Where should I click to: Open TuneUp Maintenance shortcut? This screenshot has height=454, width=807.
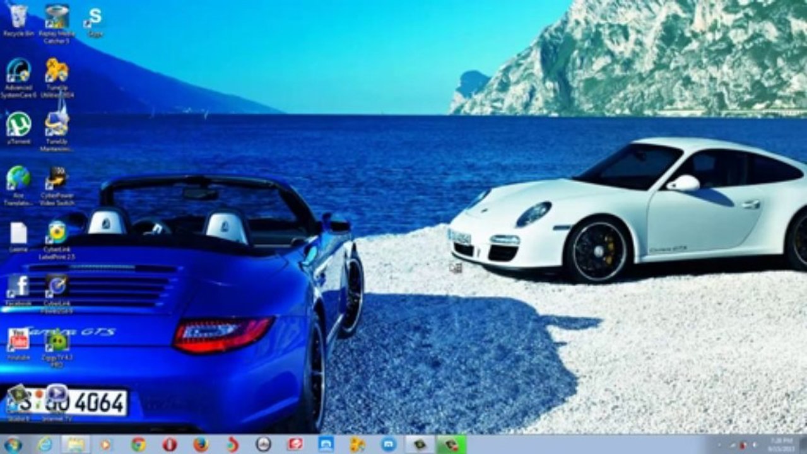point(57,132)
